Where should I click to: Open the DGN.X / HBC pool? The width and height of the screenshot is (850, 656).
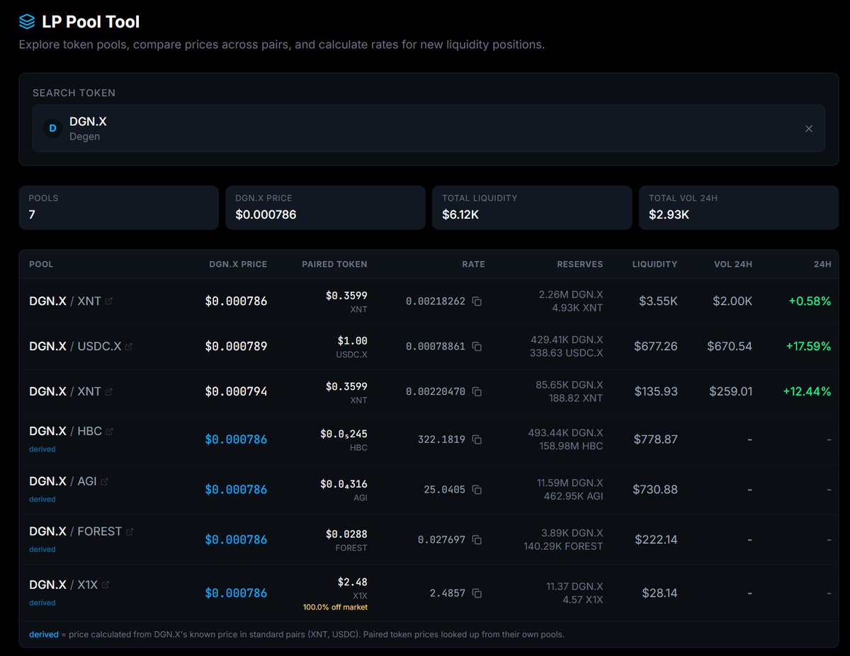click(x=65, y=431)
